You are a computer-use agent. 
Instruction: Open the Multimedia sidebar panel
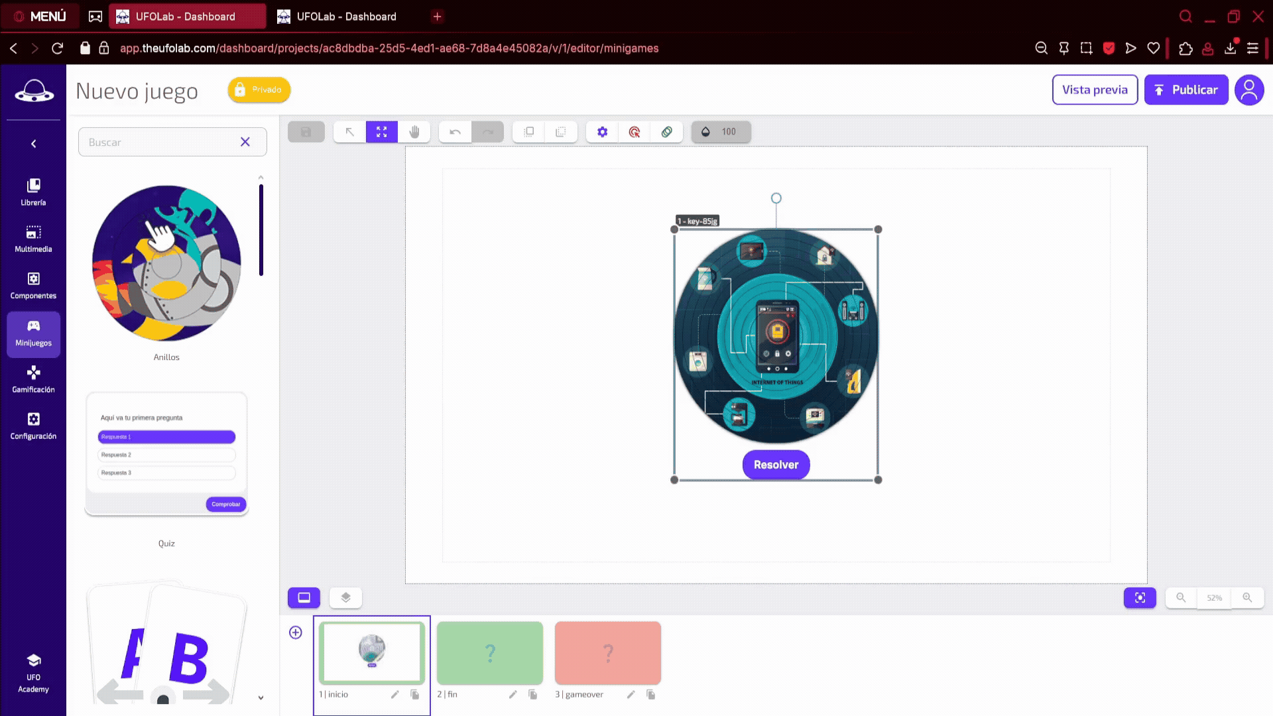[x=33, y=239]
